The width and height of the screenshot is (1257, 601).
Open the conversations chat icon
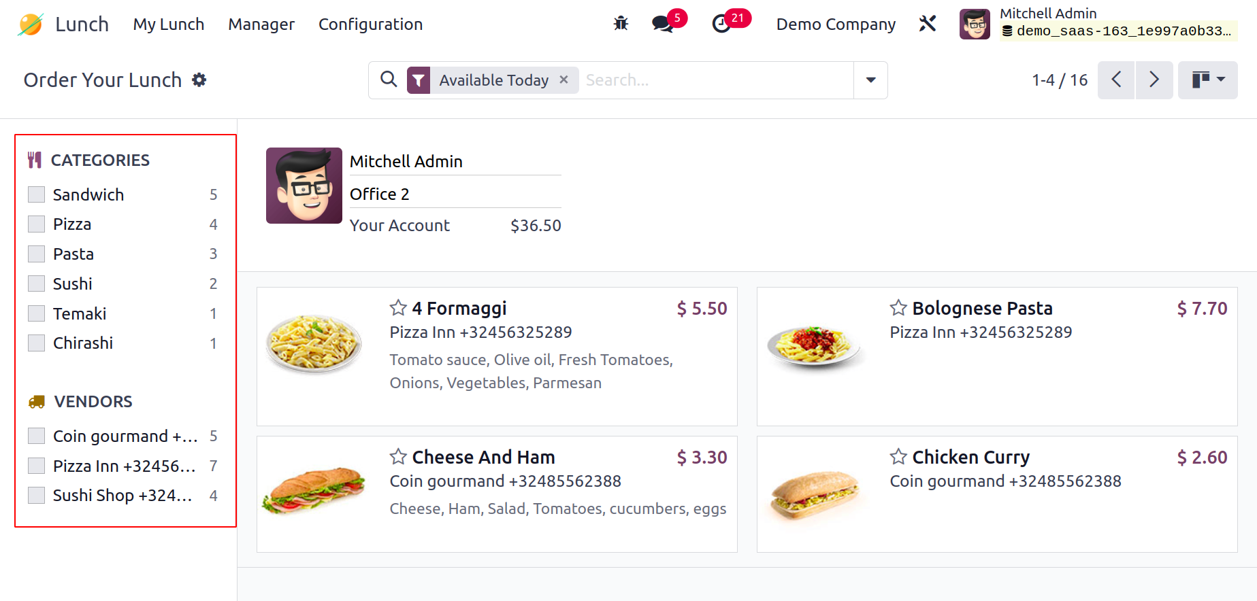point(662,24)
